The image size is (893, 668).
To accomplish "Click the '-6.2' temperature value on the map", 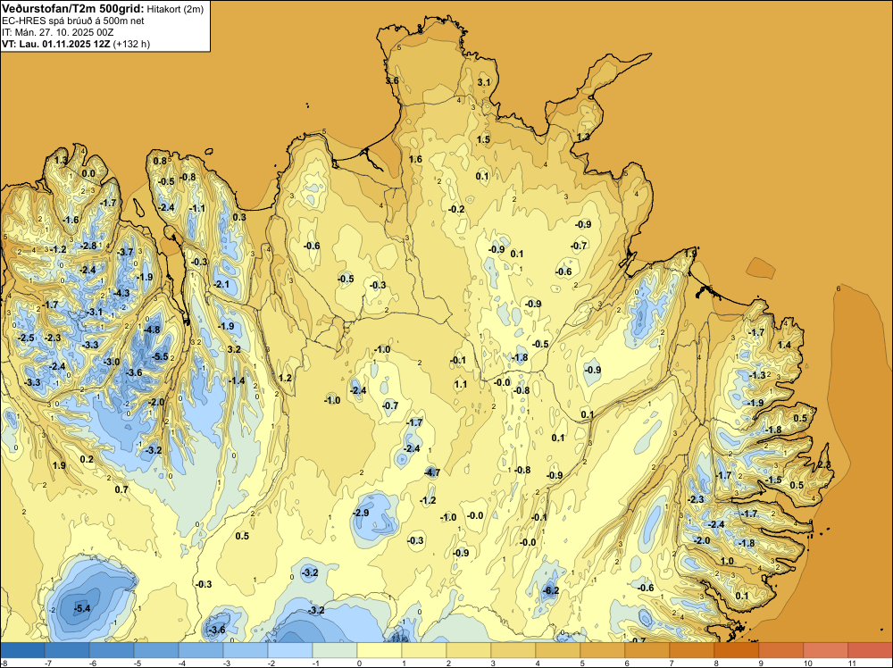I will (551, 590).
